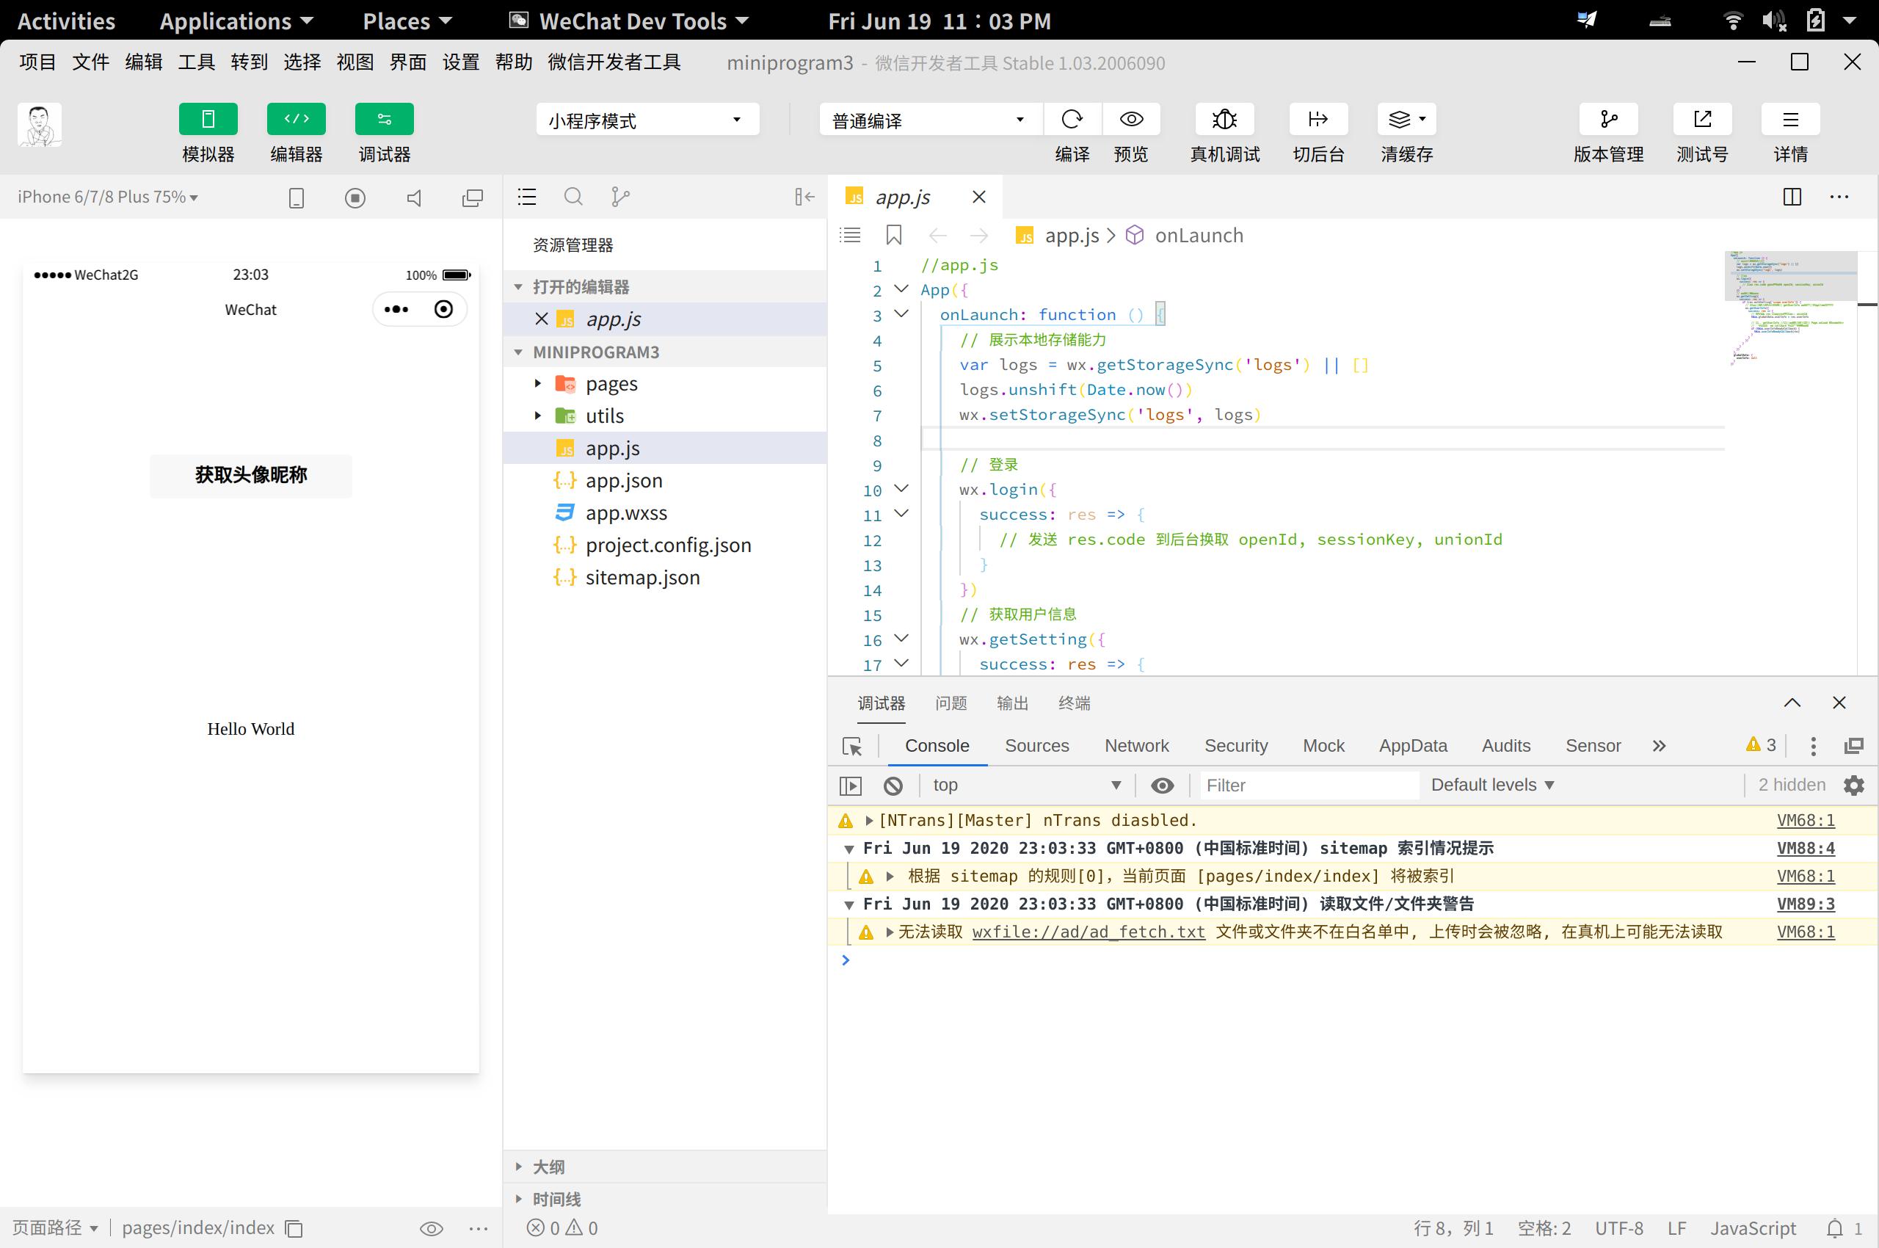Select the Network tab in debugger
Viewport: 1879px width, 1248px height.
coord(1137,745)
